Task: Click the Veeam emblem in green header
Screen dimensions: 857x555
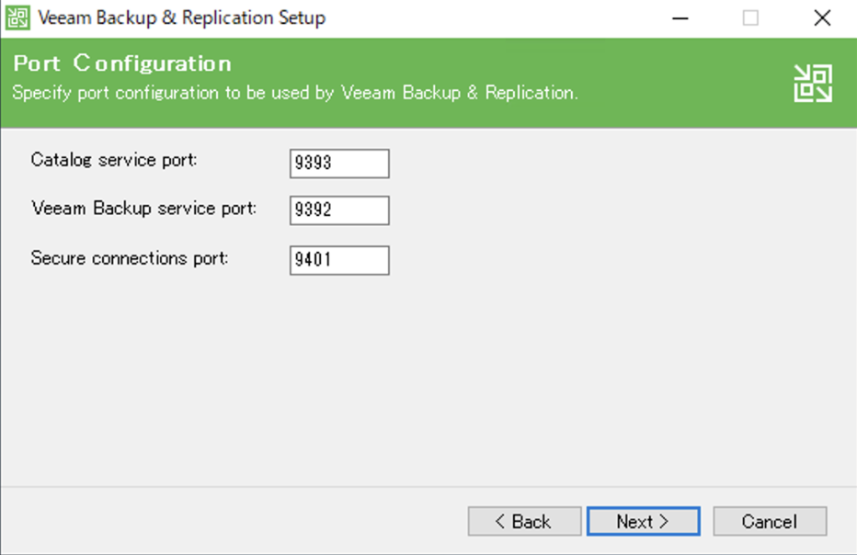Action: [813, 83]
